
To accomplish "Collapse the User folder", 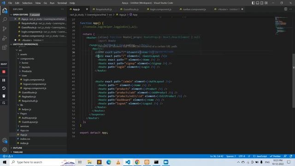I will [x=24, y=76].
